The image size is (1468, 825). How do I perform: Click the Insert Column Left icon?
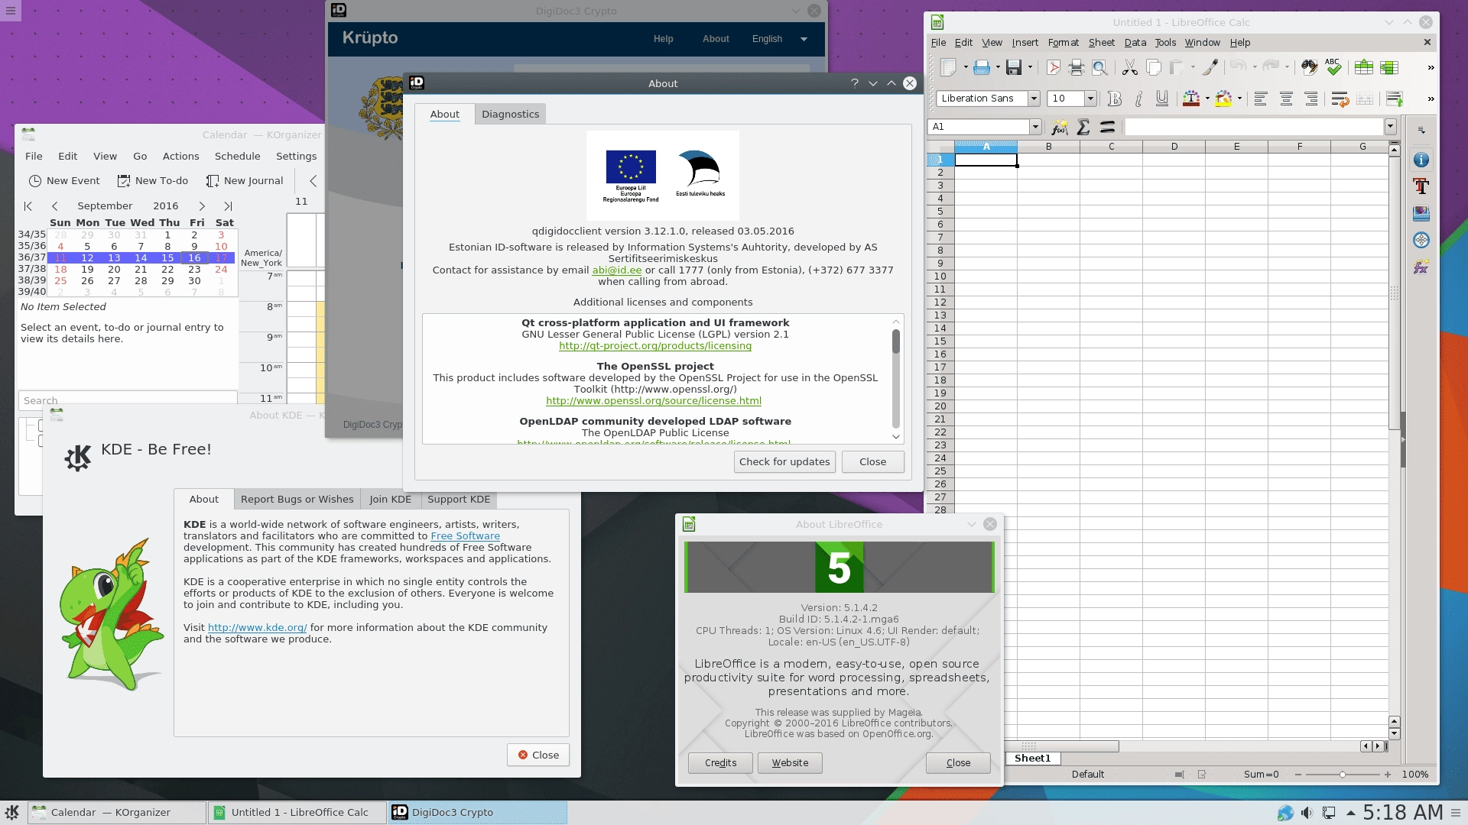coord(1388,67)
